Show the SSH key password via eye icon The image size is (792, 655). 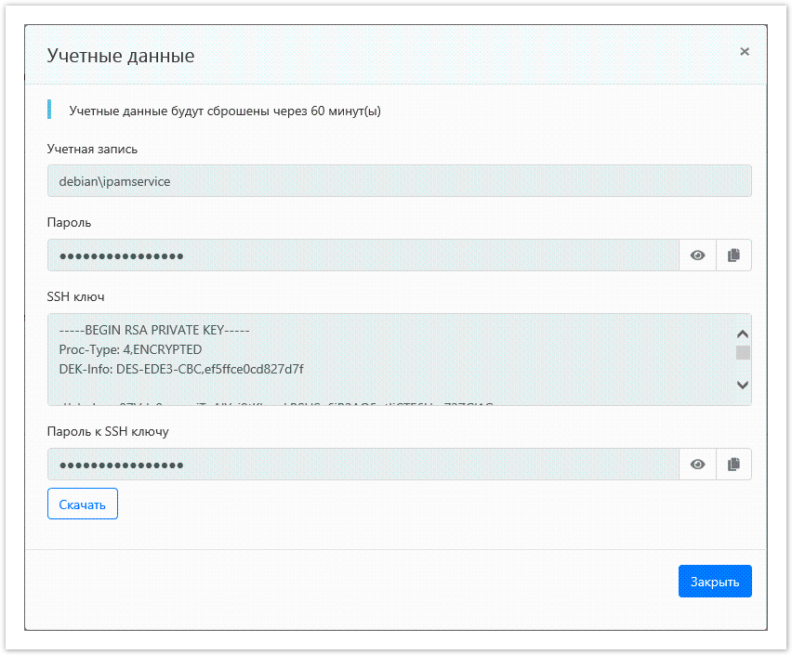pyautogui.click(x=697, y=465)
